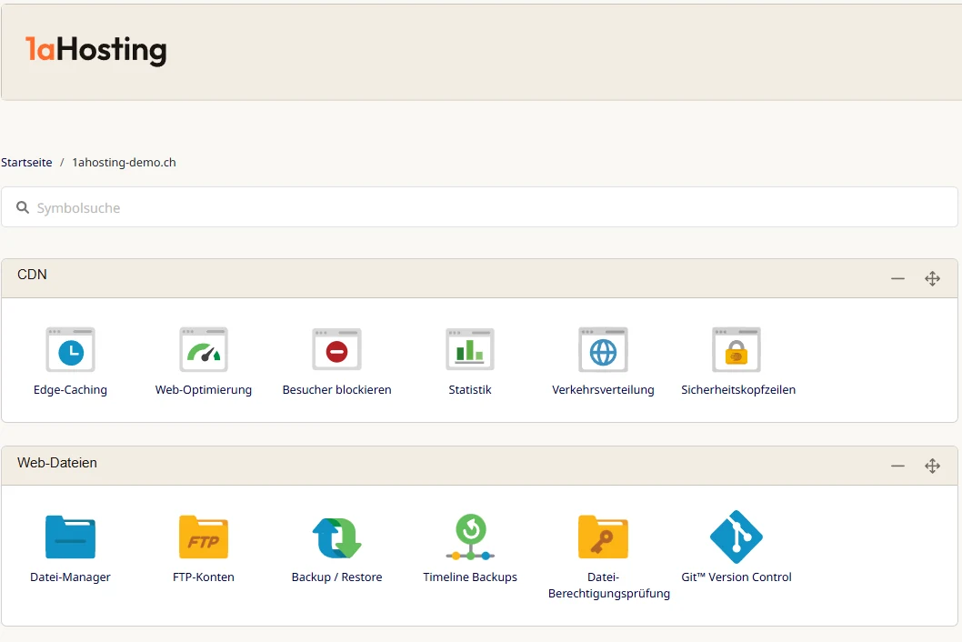962x642 pixels.
Task: Click the Sicherheitskopfzeilen text label
Action: 738,390
